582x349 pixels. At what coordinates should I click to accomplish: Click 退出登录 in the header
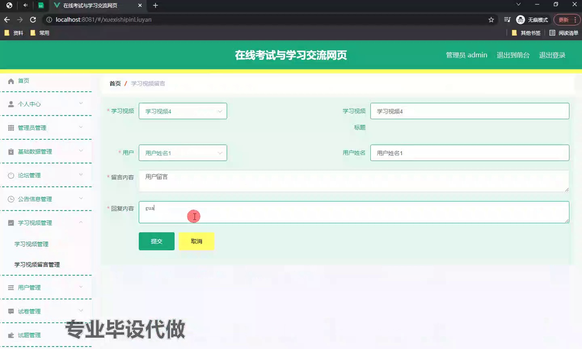(x=552, y=55)
